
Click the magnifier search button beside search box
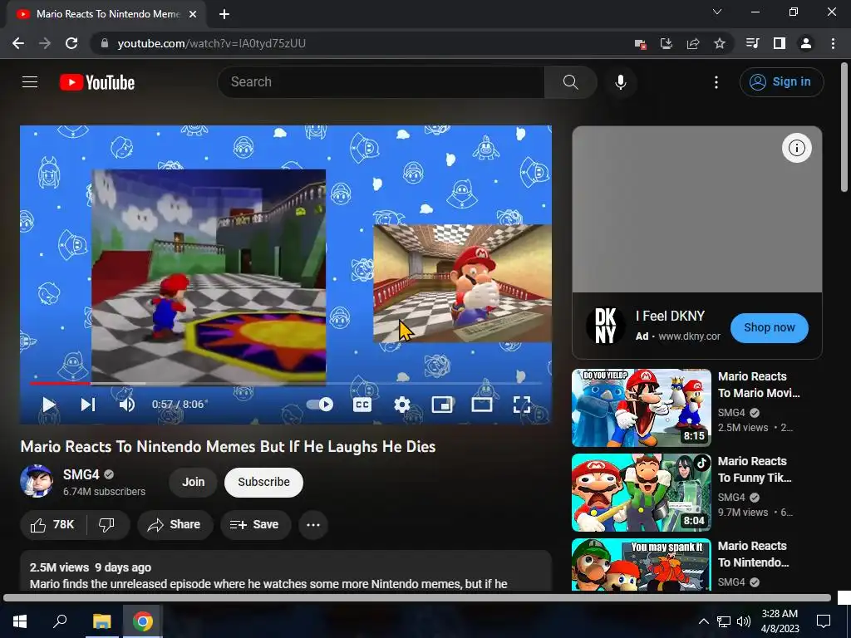(x=570, y=82)
